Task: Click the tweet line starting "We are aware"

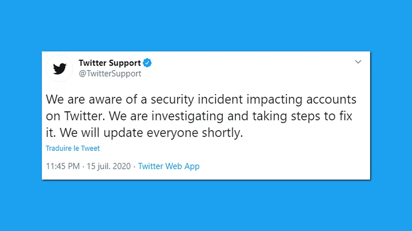Action: (x=200, y=100)
